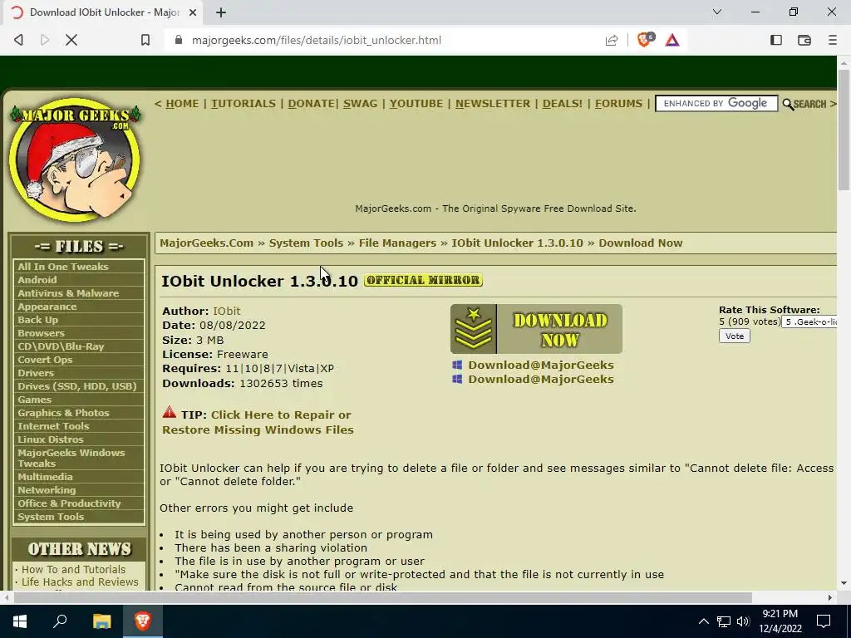Click the lock icon in the address bar

[178, 40]
